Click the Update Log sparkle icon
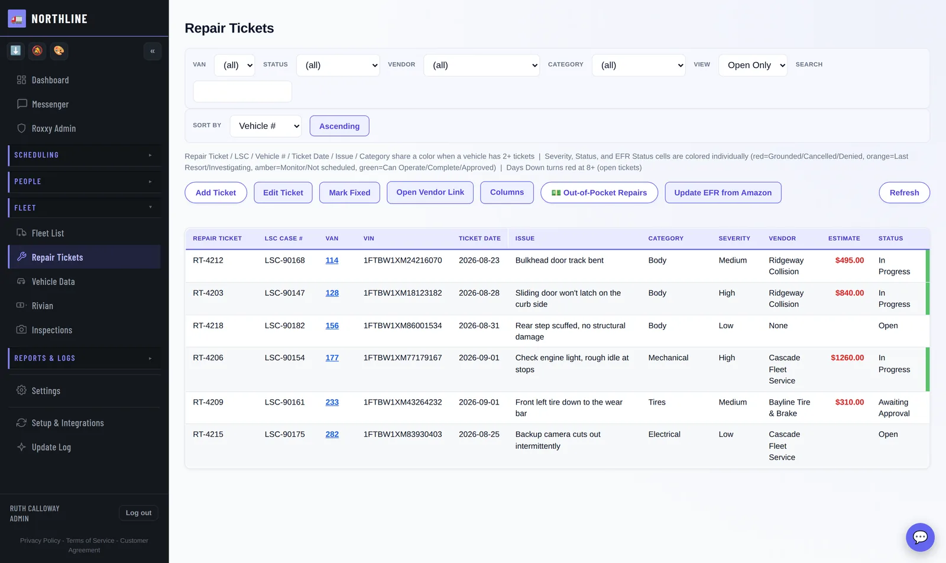 (x=21, y=447)
